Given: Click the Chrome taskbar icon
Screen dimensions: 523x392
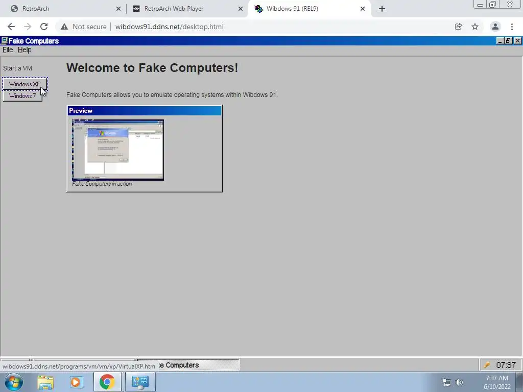Looking at the screenshot, I should [107, 382].
